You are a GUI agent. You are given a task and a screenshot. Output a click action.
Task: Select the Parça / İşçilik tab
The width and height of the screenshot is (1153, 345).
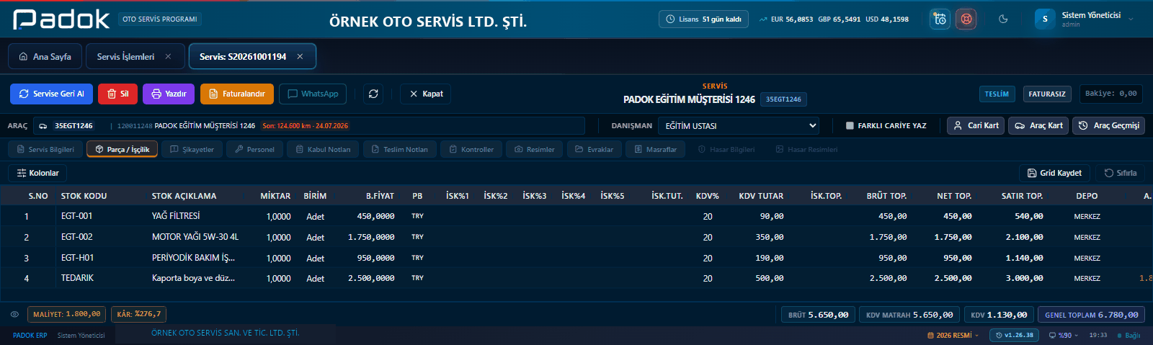point(122,149)
